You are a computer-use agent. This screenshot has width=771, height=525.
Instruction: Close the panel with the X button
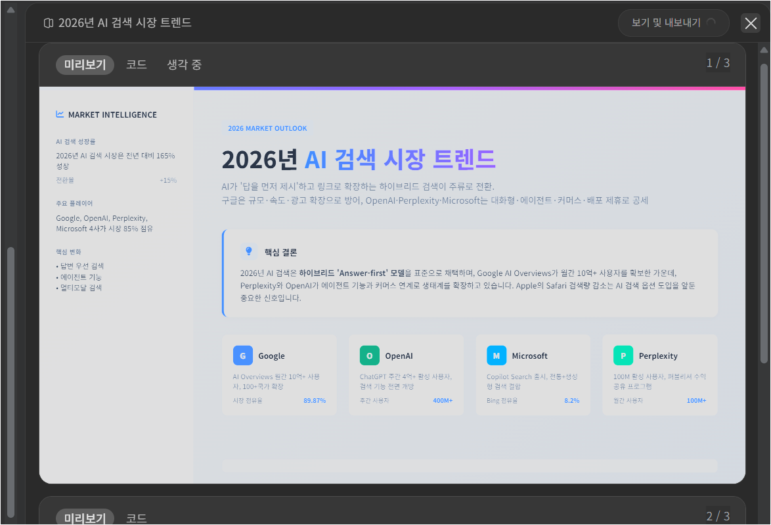751,23
